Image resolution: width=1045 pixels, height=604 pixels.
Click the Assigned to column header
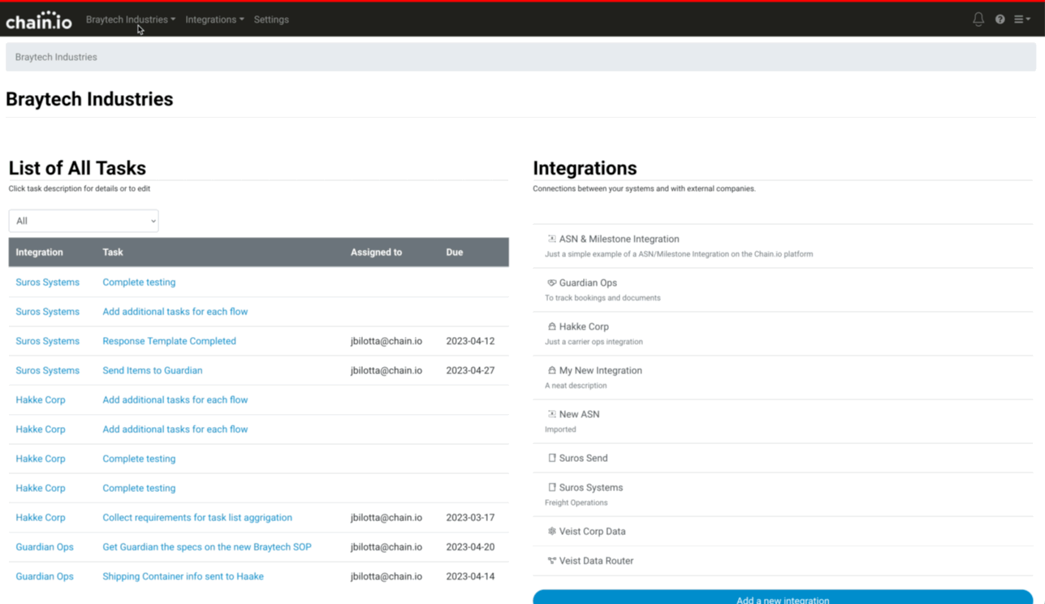376,252
